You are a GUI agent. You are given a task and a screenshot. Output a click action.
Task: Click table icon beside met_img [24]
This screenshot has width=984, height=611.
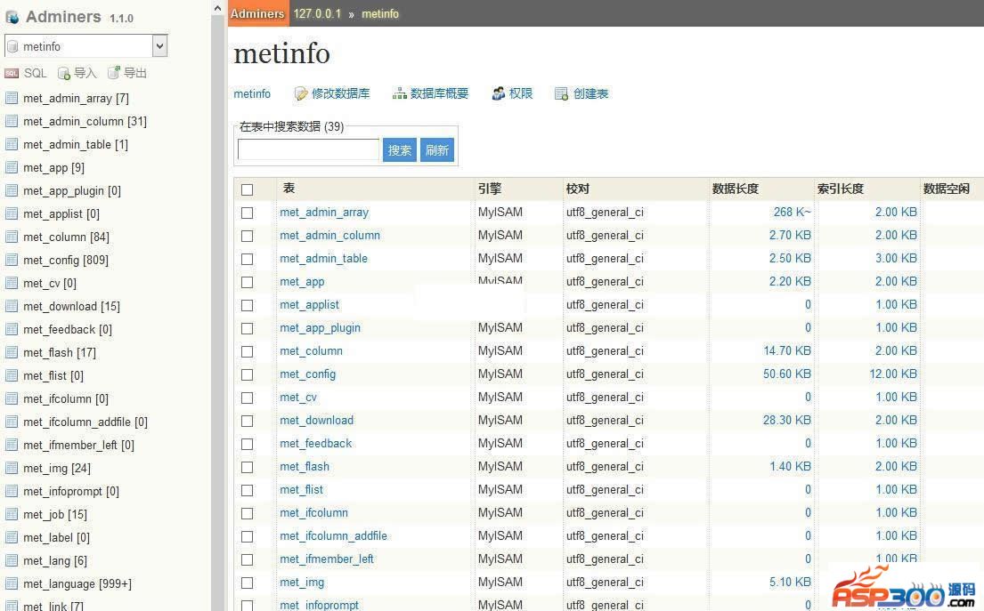click(x=12, y=468)
